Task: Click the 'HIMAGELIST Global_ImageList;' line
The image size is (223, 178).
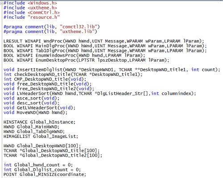Action: (41, 137)
